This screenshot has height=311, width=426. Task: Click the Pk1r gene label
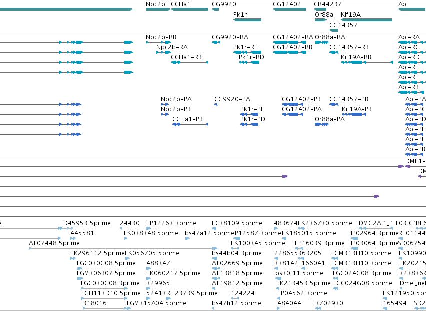(240, 14)
